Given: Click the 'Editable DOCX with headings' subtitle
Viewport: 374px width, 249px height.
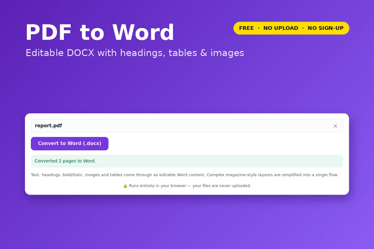Looking at the screenshot, I should (x=135, y=53).
